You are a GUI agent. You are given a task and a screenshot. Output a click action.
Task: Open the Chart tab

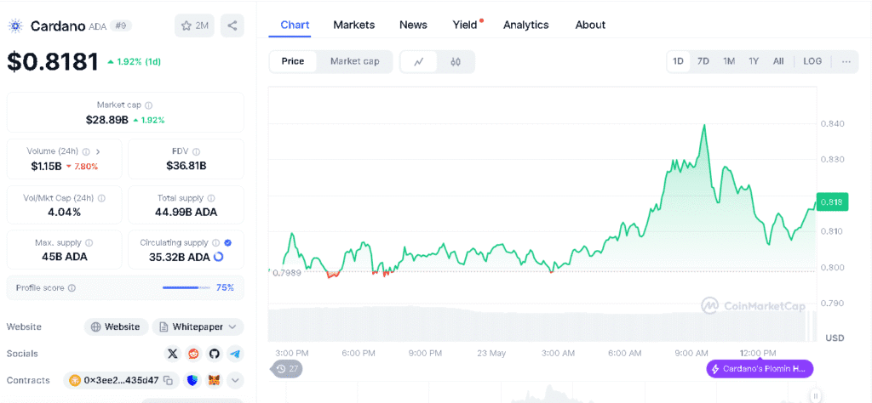[295, 25]
